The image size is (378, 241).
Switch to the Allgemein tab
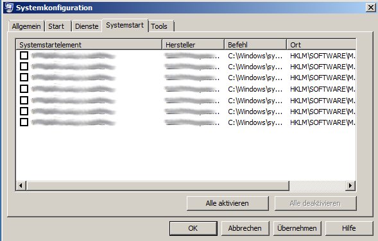26,26
